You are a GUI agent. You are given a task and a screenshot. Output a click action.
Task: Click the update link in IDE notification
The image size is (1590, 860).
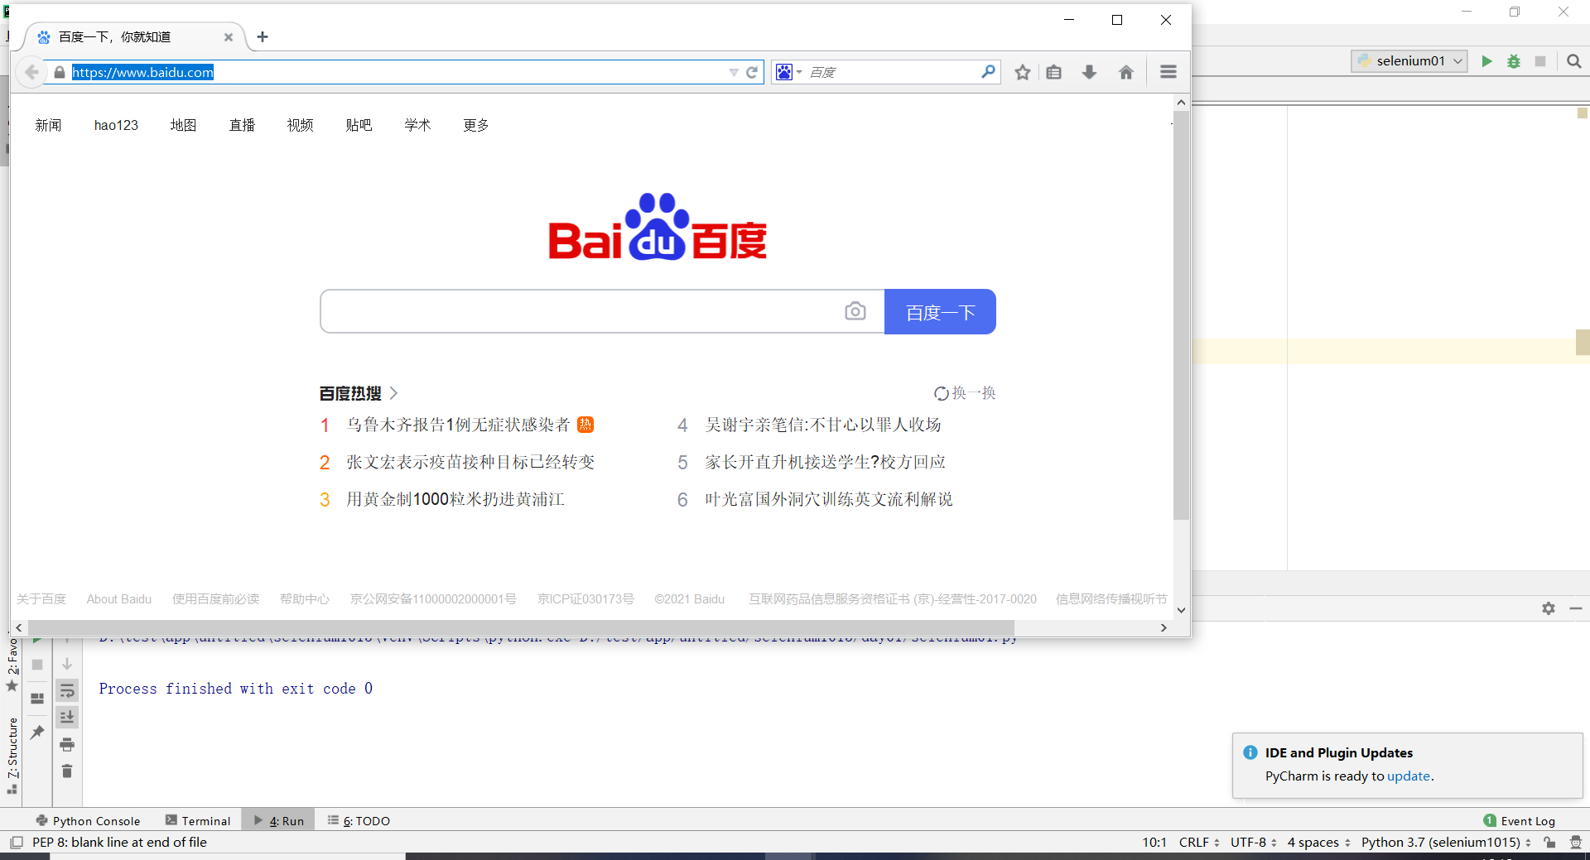(1409, 776)
